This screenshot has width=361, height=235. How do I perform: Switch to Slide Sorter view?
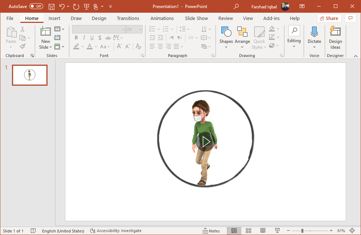click(249, 231)
